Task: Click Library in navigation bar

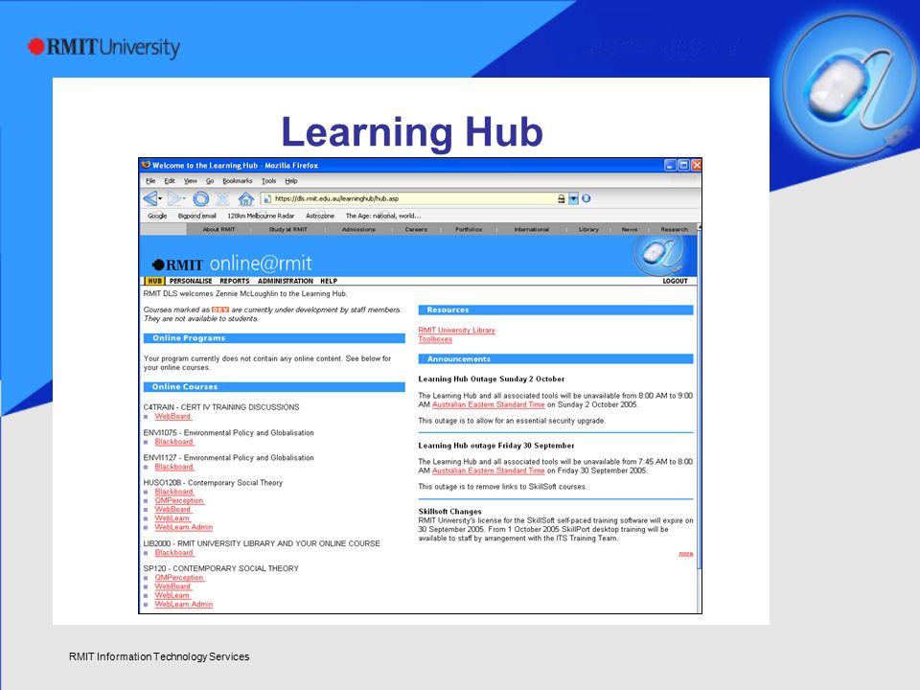Action: (588, 229)
